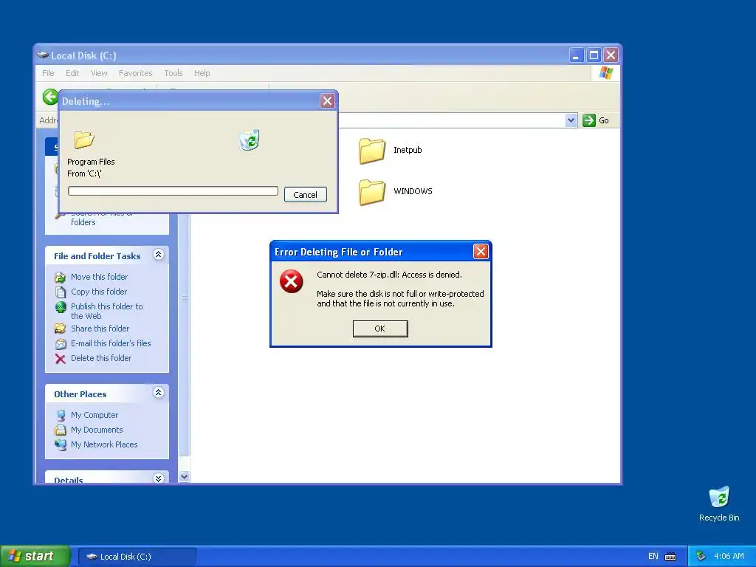Open My Computer from Other Places

pos(94,415)
